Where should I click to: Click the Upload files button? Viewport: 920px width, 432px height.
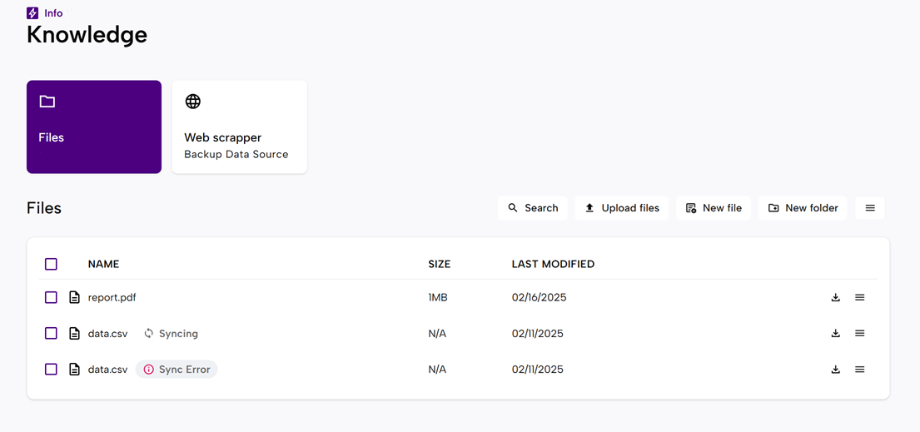coord(622,208)
